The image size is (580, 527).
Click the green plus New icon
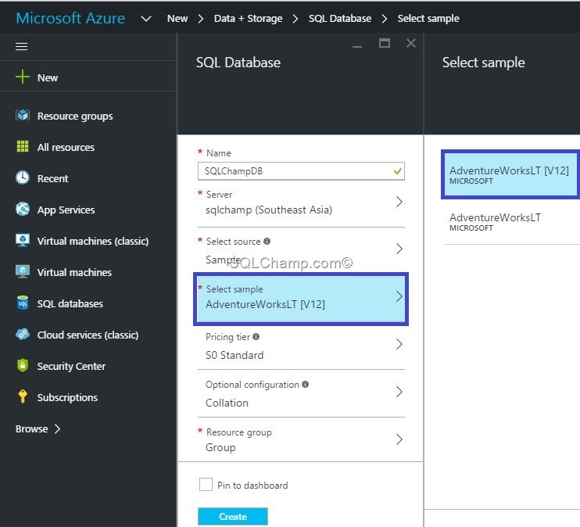22,77
